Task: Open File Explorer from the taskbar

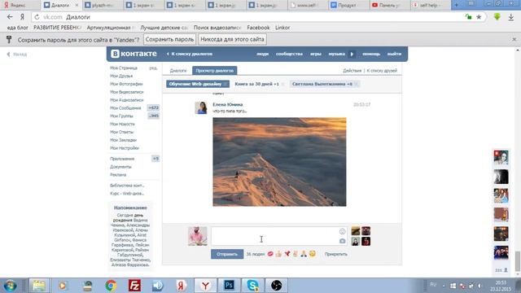Action: click(39, 286)
